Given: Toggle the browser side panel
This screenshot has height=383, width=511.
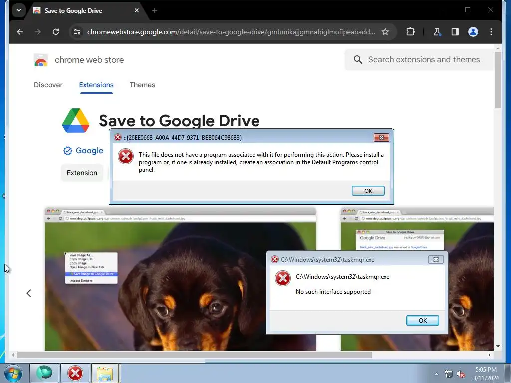Looking at the screenshot, I should 455,32.
